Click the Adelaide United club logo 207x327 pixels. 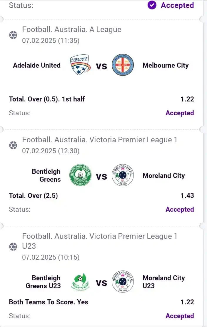pyautogui.click(x=80, y=65)
